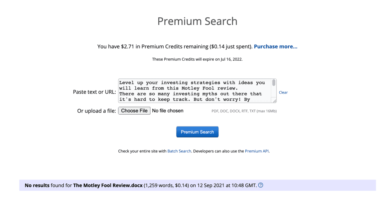Clear the pasted text with Clear link

pyautogui.click(x=283, y=92)
